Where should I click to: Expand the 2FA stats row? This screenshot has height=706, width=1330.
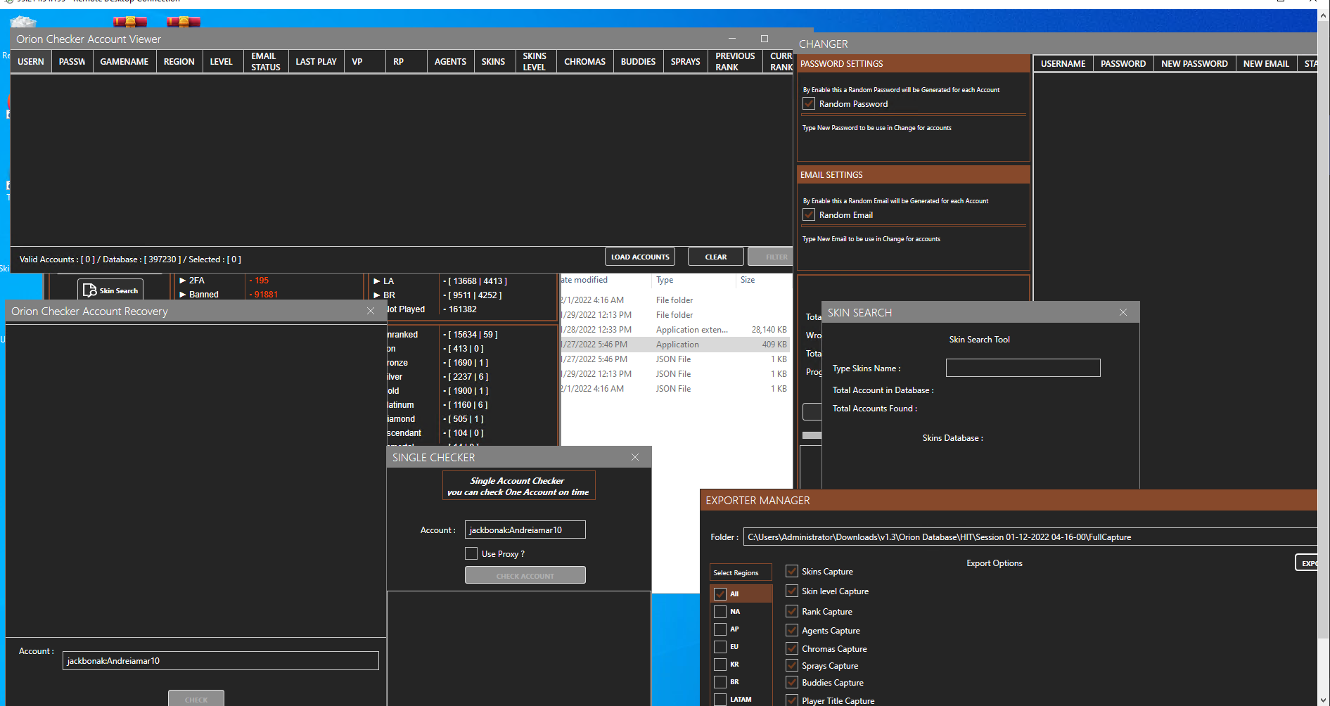pos(182,281)
